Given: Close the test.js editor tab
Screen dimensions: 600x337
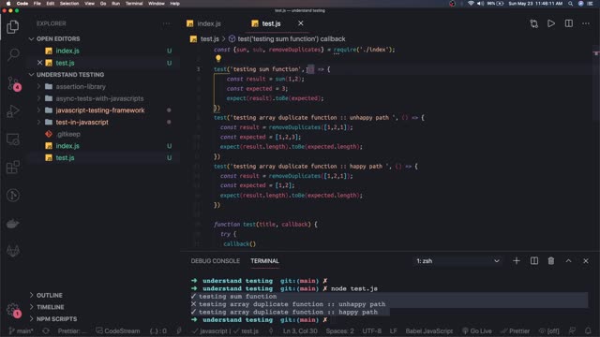Looking at the screenshot, I should pos(301,23).
